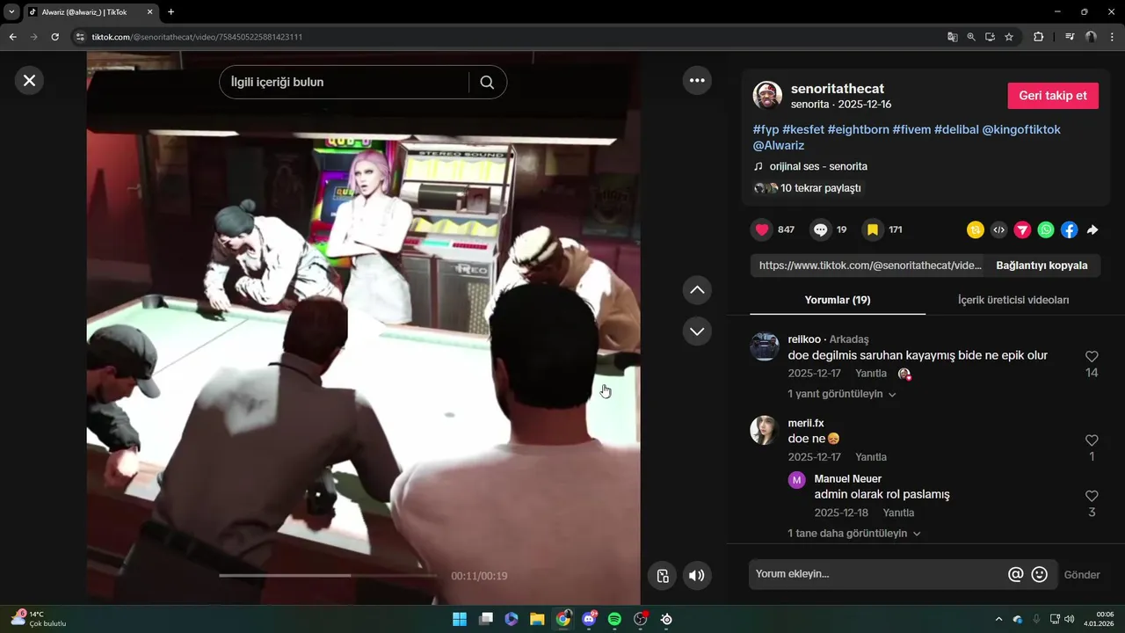Reply to Manuel Neuer via Yanıtla
The image size is (1125, 633).
coord(898,513)
